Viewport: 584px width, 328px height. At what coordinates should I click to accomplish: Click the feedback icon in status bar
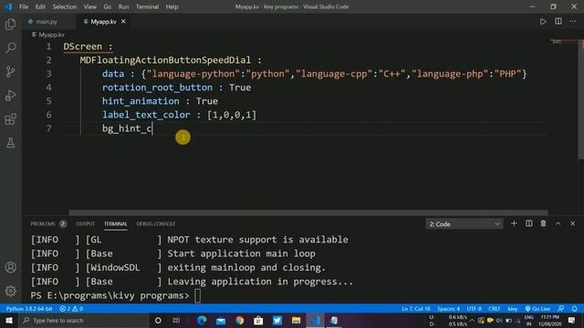click(561, 309)
